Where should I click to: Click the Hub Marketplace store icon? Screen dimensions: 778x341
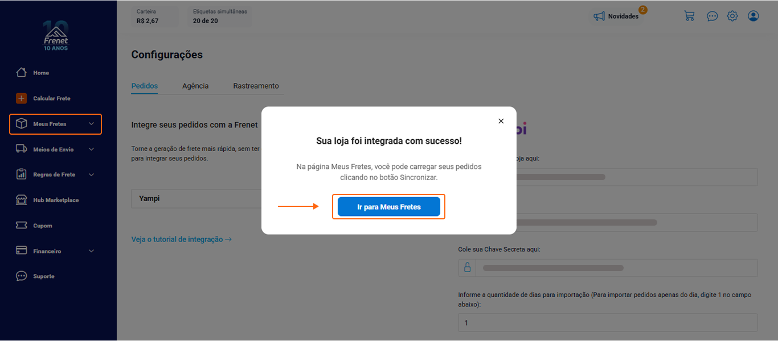click(22, 200)
